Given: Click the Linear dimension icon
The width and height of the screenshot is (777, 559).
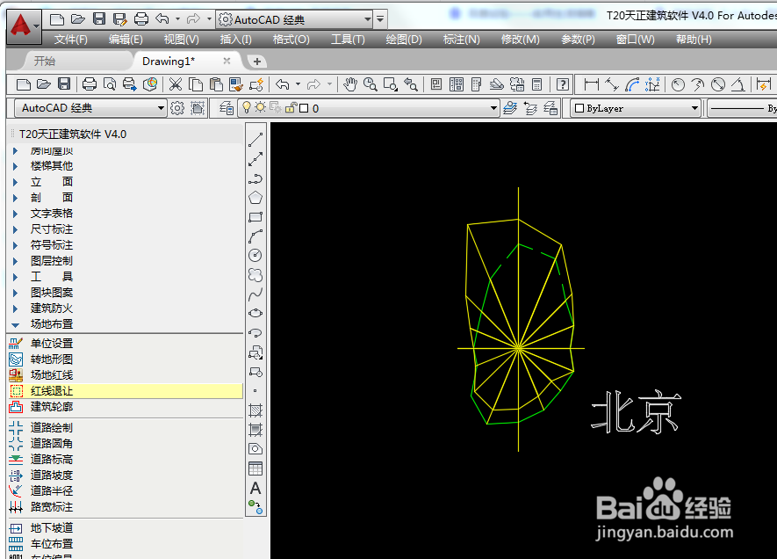Looking at the screenshot, I should 591,84.
